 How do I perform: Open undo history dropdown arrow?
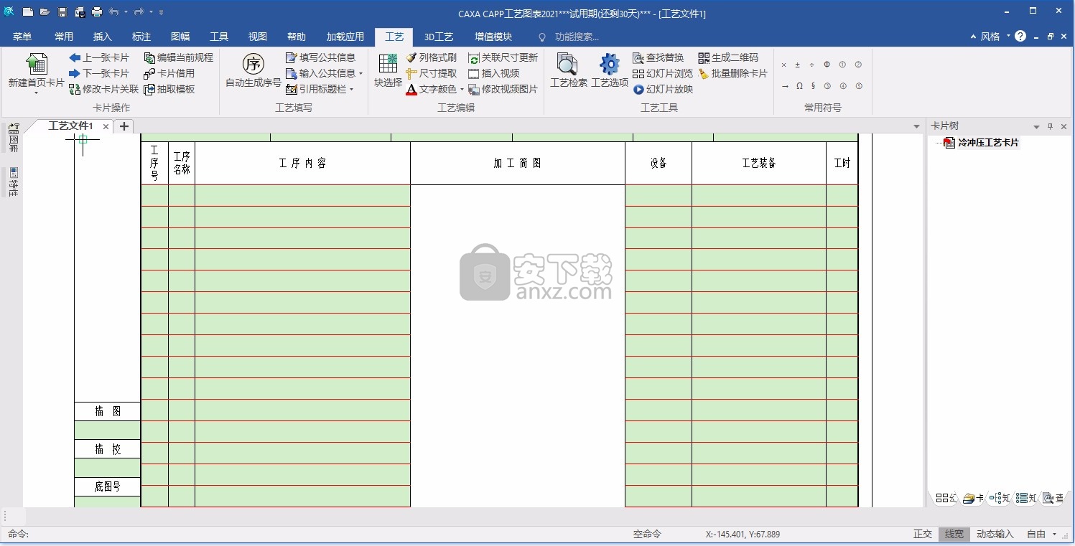(126, 12)
